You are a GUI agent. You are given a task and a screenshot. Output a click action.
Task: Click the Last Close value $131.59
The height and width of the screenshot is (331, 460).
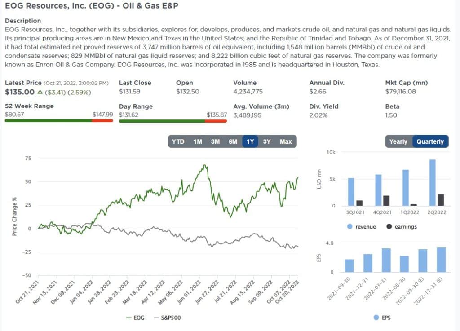coord(130,92)
